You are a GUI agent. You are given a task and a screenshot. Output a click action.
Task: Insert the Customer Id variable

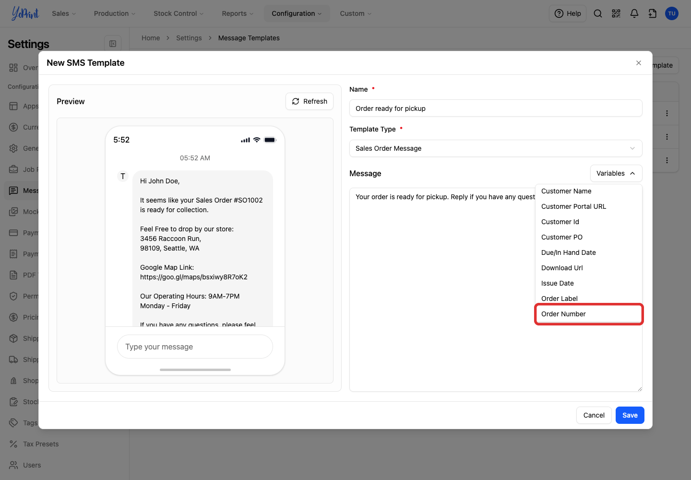pos(589,222)
